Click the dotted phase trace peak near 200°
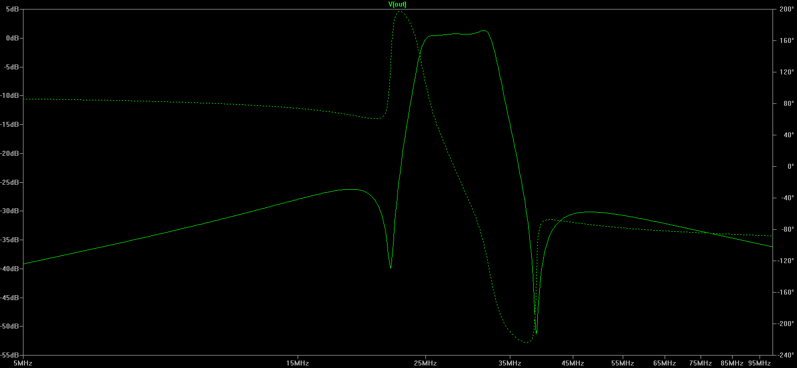Viewport: 797px width, 368px height. pyautogui.click(x=399, y=11)
